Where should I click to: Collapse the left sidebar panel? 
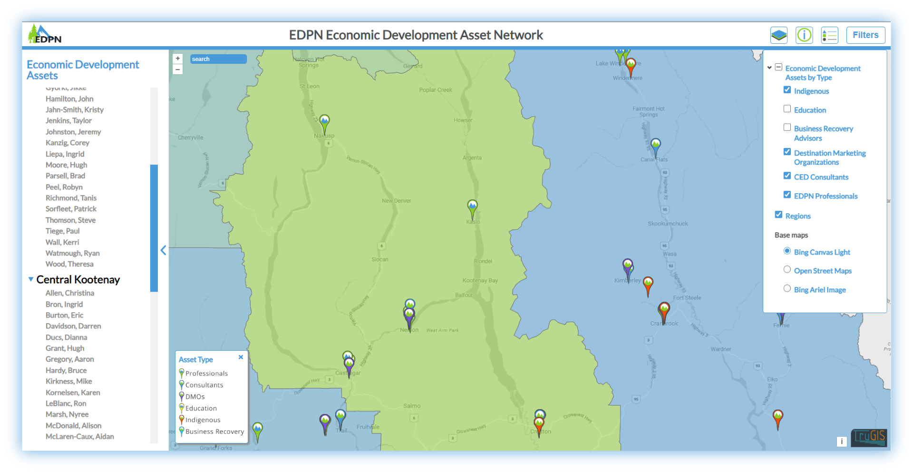(x=164, y=250)
